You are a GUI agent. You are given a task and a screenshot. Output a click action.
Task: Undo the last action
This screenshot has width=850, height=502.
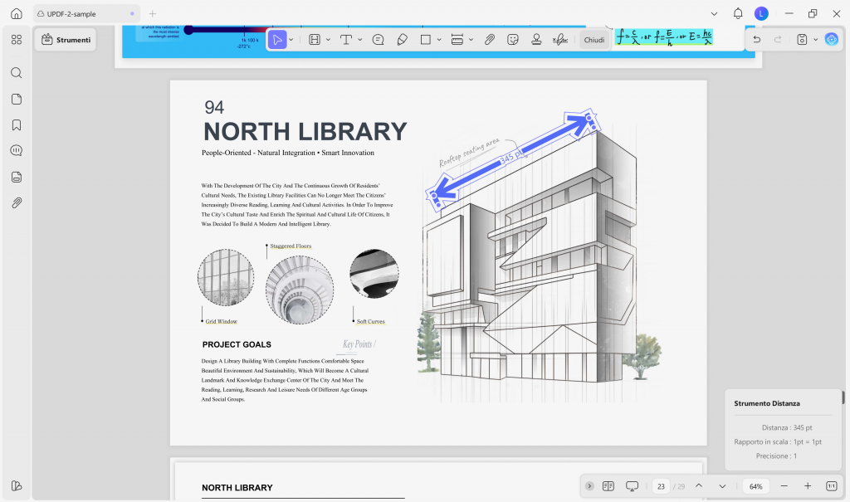(757, 40)
